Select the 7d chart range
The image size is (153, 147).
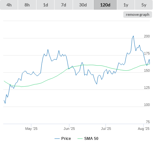pyautogui.click(x=64, y=5)
